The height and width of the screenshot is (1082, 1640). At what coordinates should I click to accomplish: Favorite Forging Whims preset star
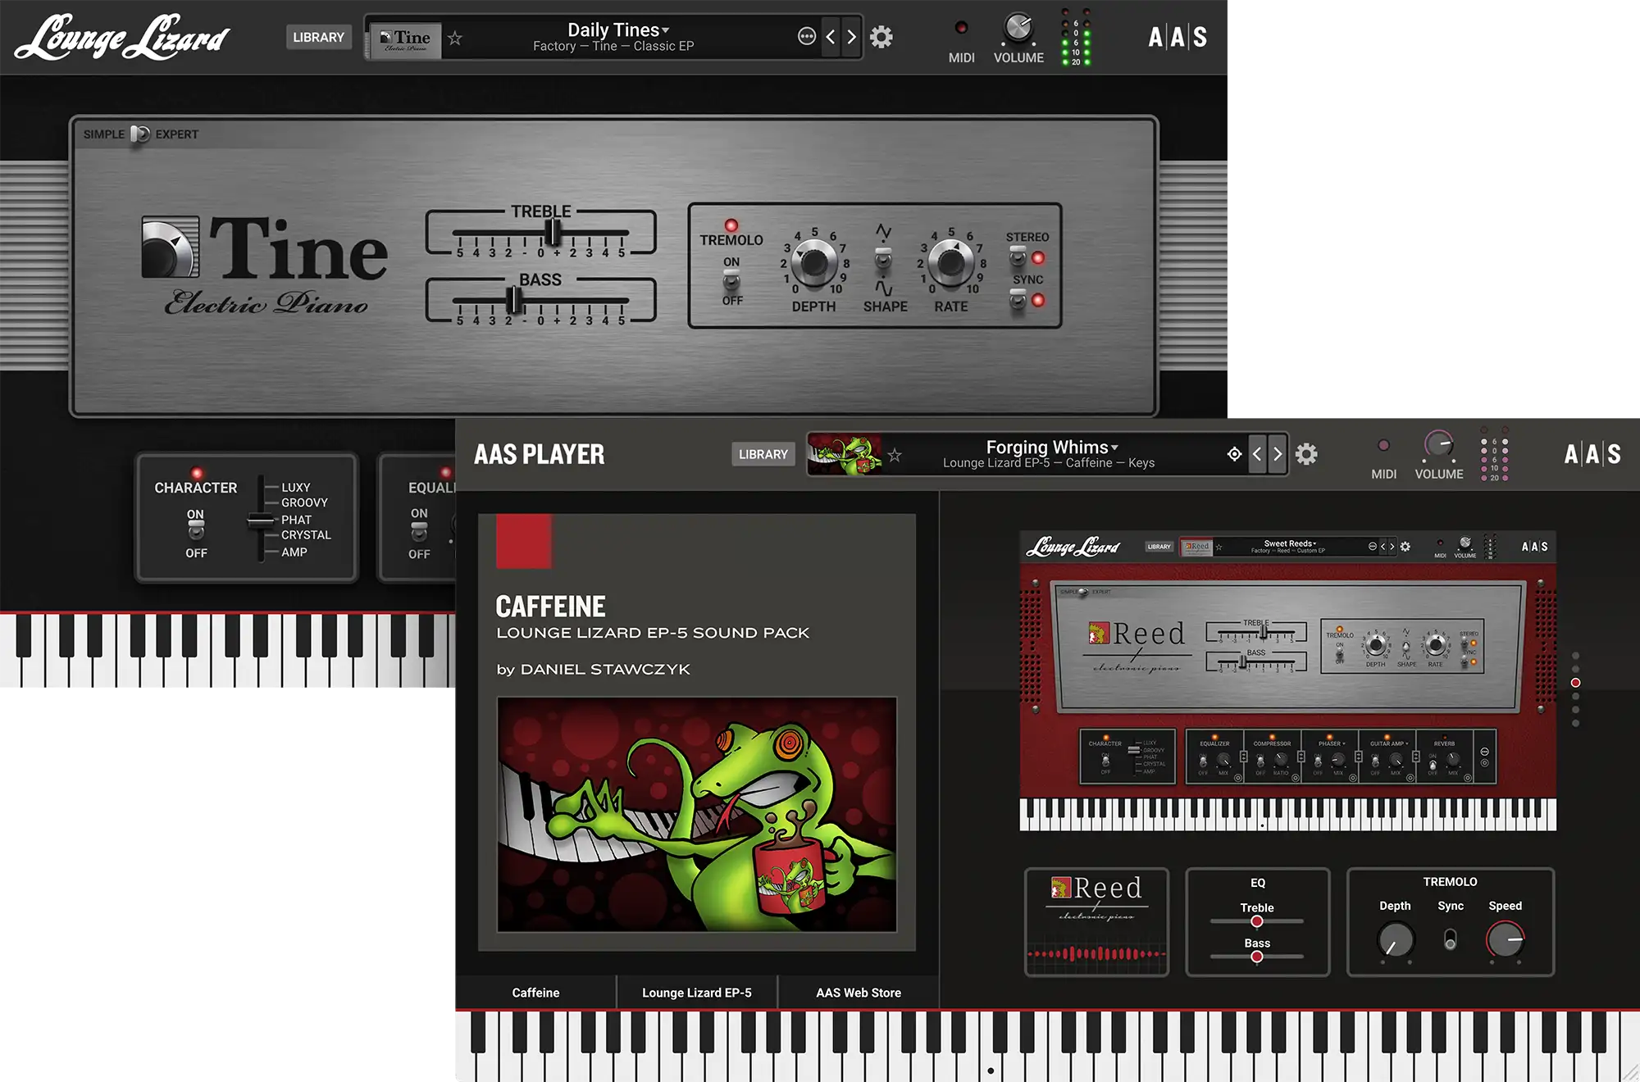895,455
